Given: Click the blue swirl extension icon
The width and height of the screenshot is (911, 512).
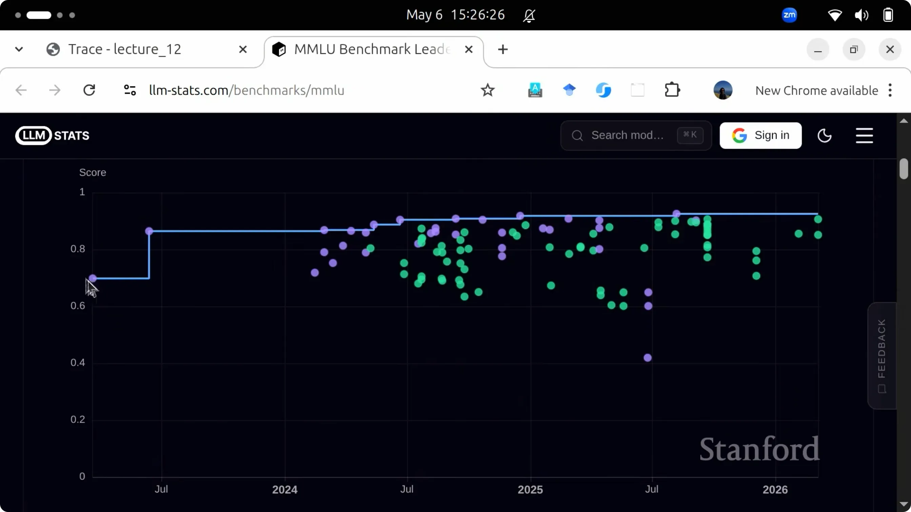Looking at the screenshot, I should pos(603,90).
